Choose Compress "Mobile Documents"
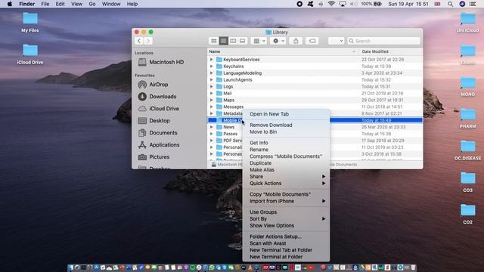The height and width of the screenshot is (272, 484). point(286,156)
